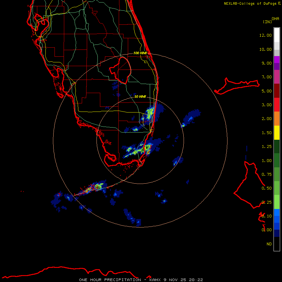Pick the black ND legend swatch
Image resolution: width=282 pixels, height=282 pixels.
tap(277, 244)
